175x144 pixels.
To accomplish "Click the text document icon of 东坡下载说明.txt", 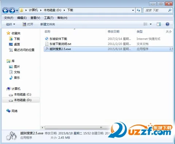I will point(47,44).
